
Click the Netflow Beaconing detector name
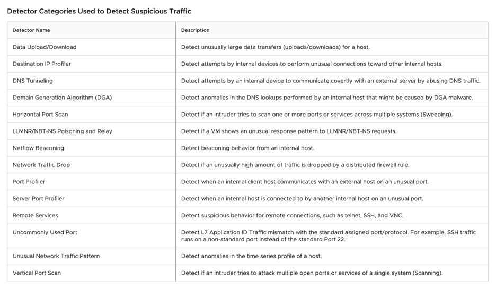pyautogui.click(x=38, y=148)
